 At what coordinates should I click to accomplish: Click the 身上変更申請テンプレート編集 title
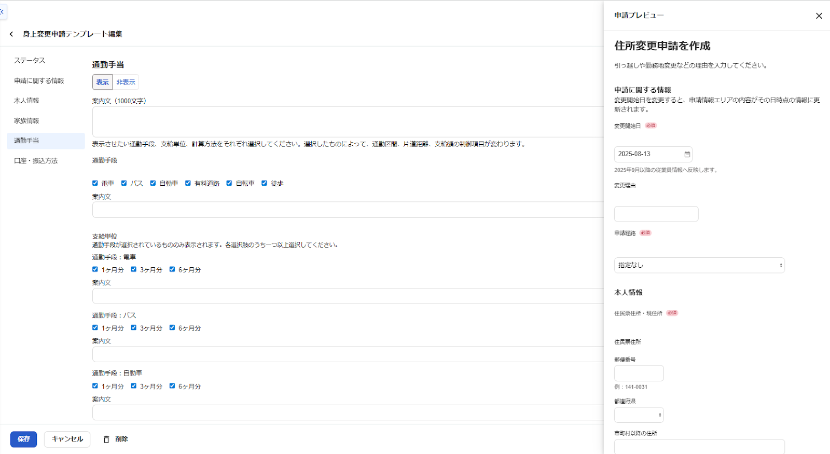[x=73, y=34]
